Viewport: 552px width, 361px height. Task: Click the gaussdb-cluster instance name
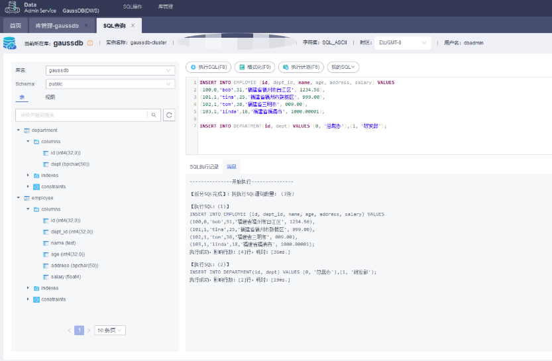pyautogui.click(x=148, y=42)
